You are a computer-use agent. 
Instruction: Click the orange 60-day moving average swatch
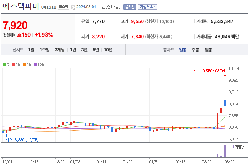pos(24,65)
